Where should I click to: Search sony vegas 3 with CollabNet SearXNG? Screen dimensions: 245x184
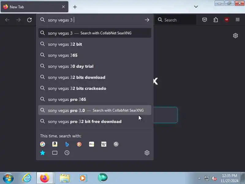[95, 33]
